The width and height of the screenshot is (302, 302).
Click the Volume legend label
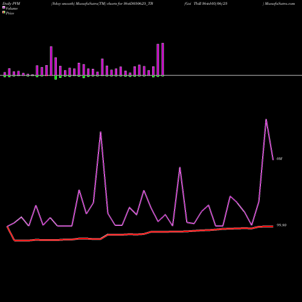(11, 8)
